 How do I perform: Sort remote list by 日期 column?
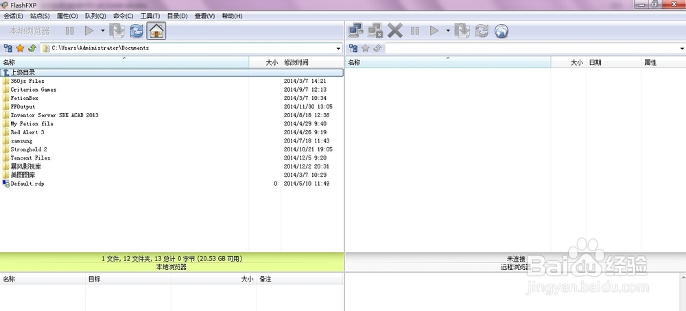coord(613,62)
